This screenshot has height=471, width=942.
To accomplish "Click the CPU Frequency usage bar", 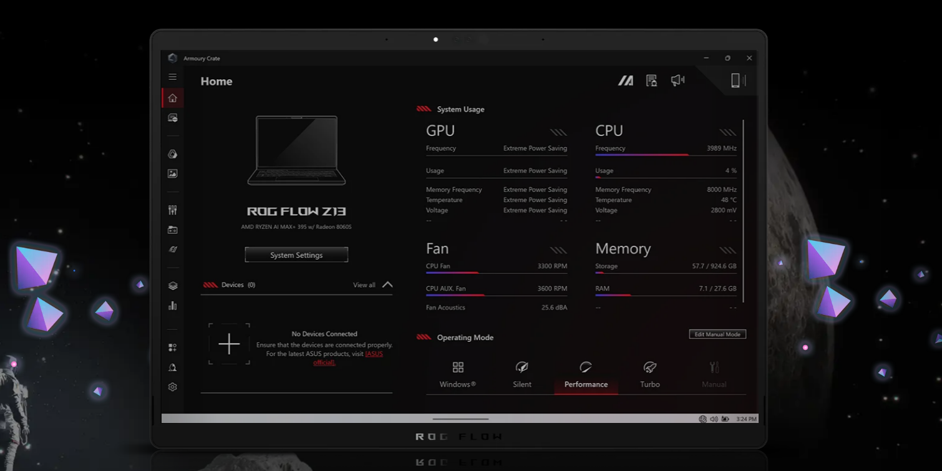I will tap(666, 155).
